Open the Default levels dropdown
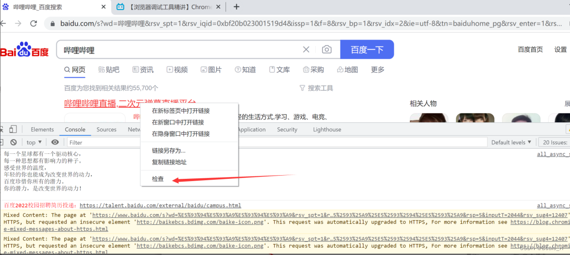Viewport: 570px width, 255px height. coord(511,142)
